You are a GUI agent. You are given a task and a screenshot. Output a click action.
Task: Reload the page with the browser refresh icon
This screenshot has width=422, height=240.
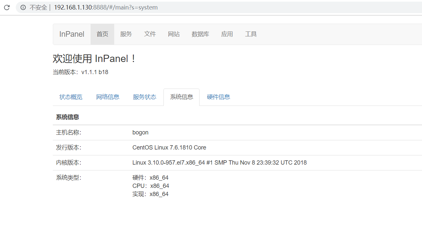point(7,7)
